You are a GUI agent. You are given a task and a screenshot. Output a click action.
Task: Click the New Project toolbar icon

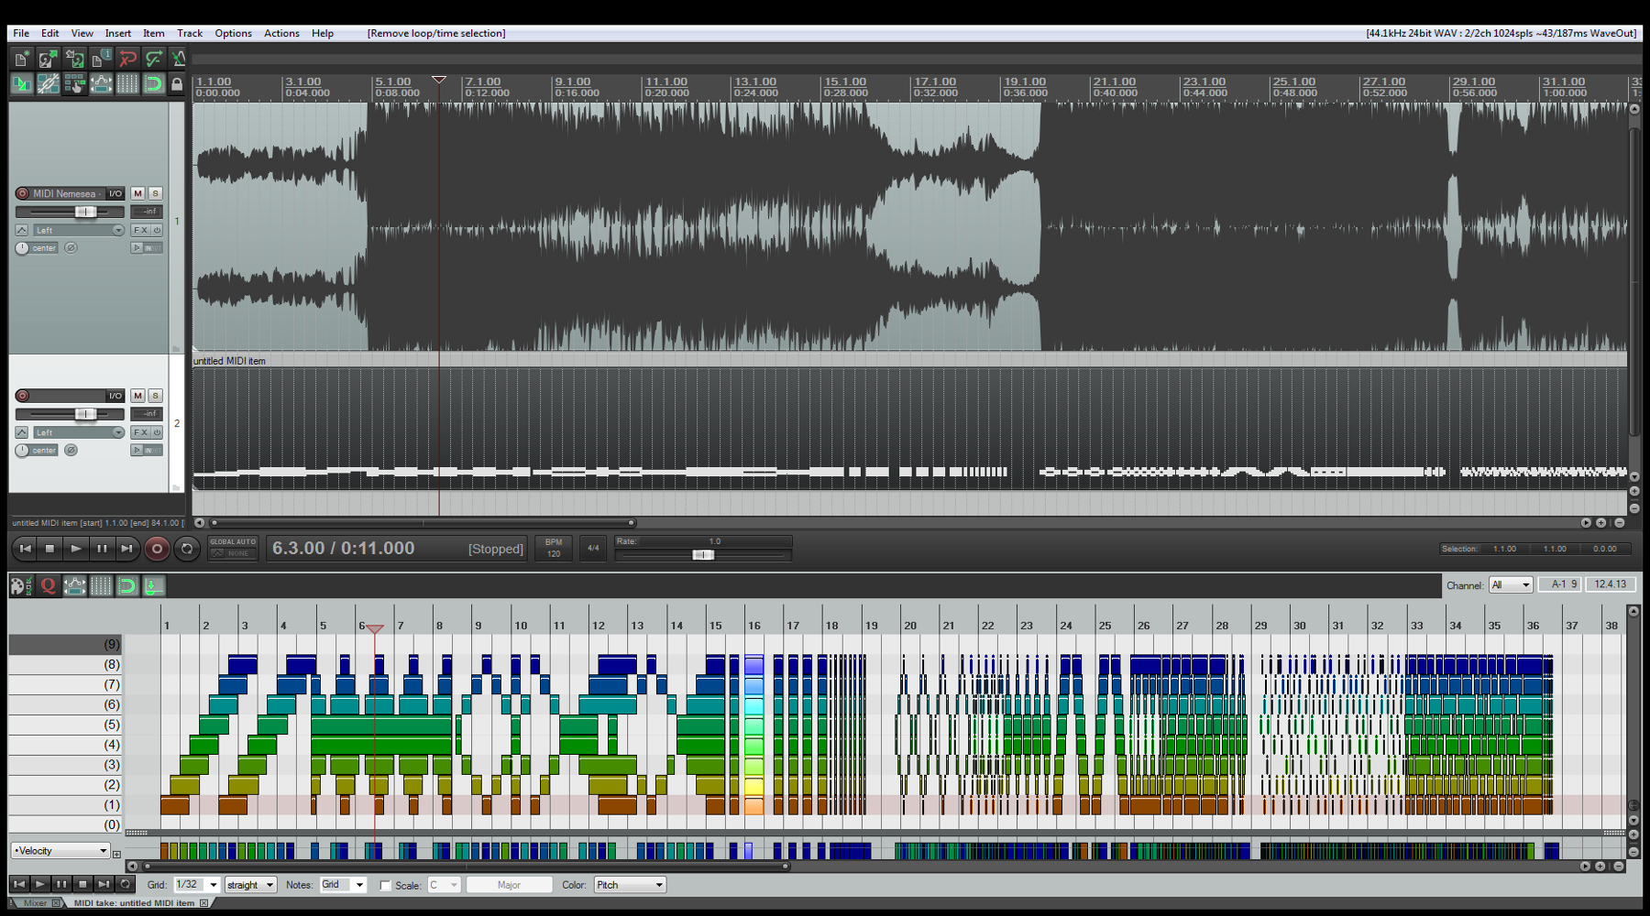pyautogui.click(x=21, y=59)
